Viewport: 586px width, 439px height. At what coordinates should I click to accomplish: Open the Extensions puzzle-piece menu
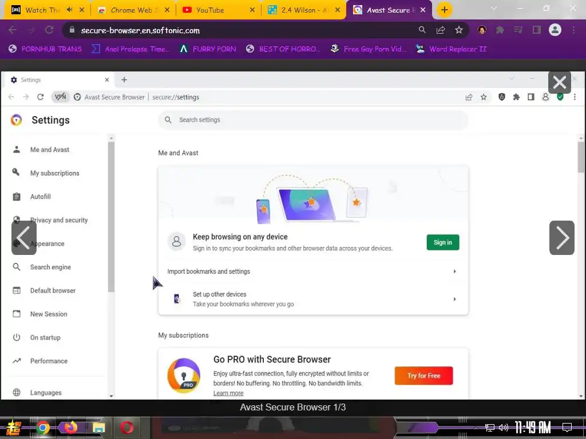pos(500,30)
